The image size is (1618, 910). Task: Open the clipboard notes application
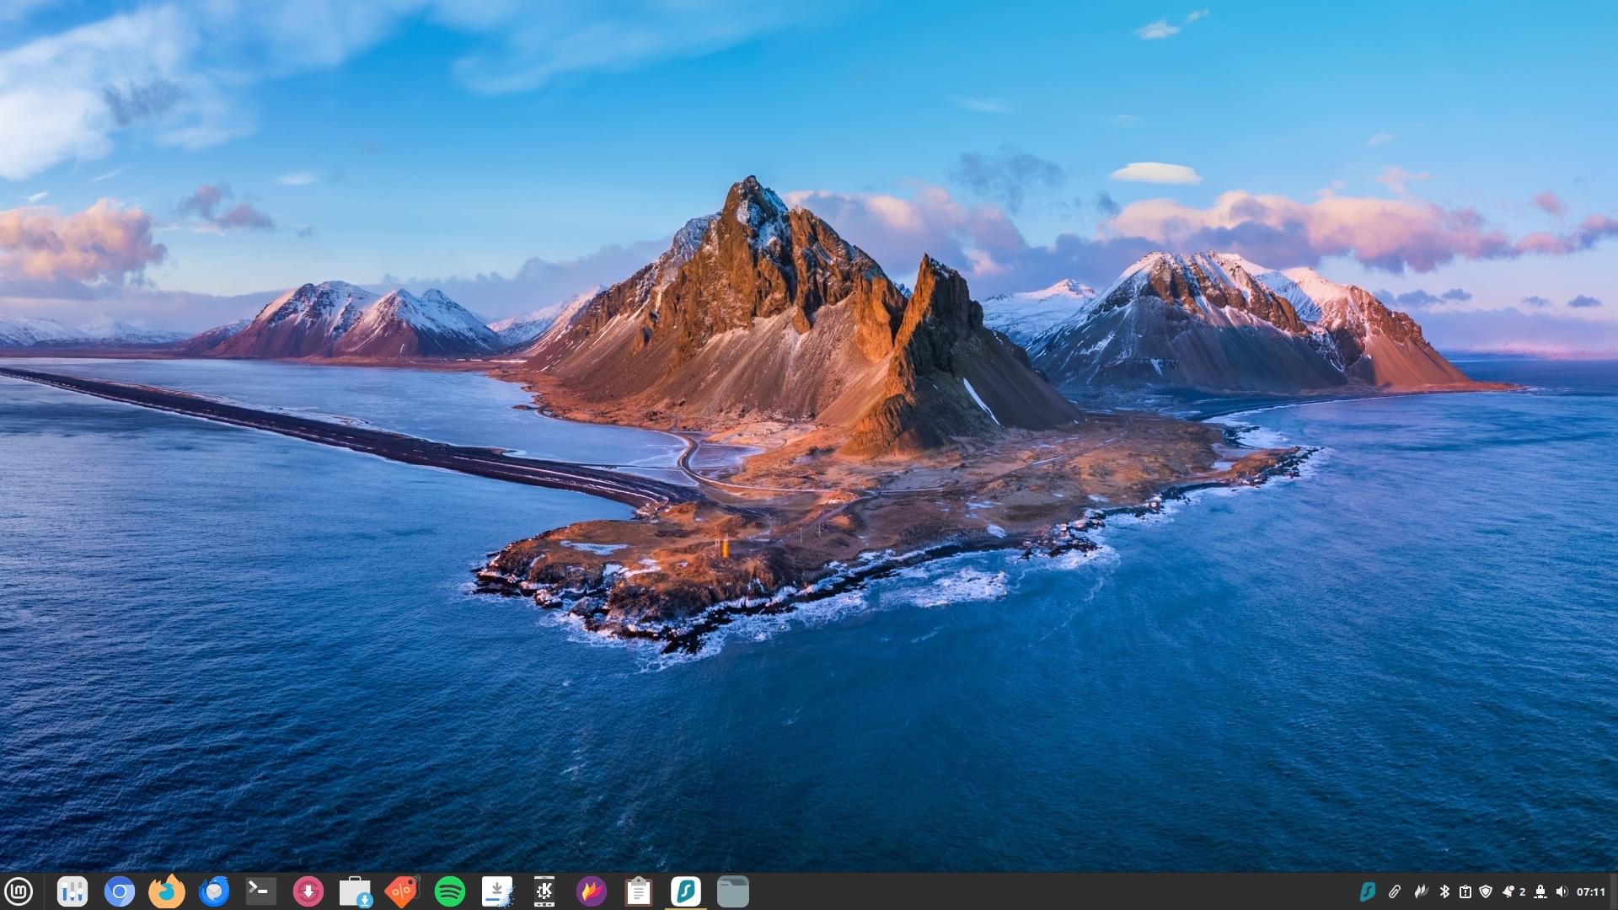[x=639, y=891]
